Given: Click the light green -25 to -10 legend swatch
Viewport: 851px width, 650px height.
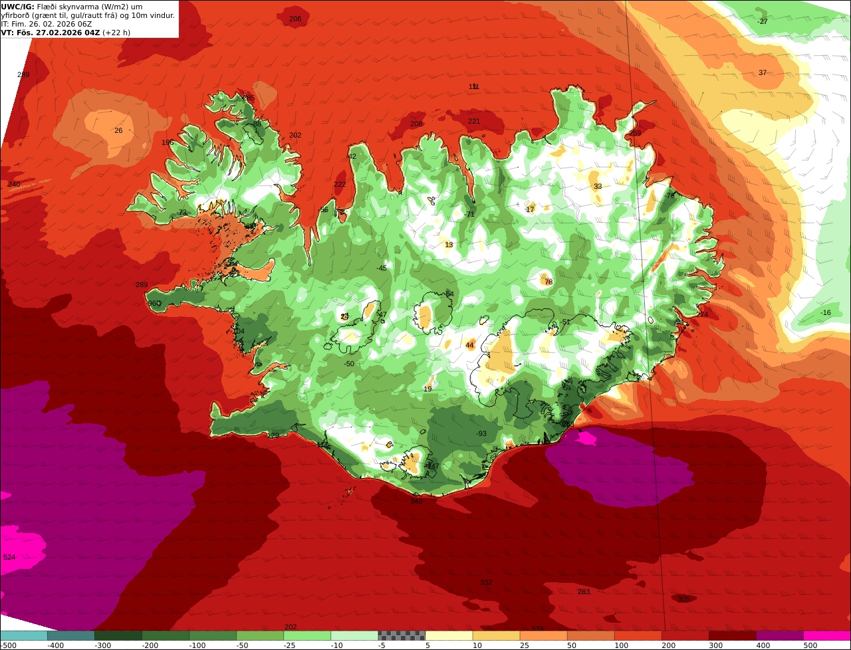Looking at the screenshot, I should 307,635.
